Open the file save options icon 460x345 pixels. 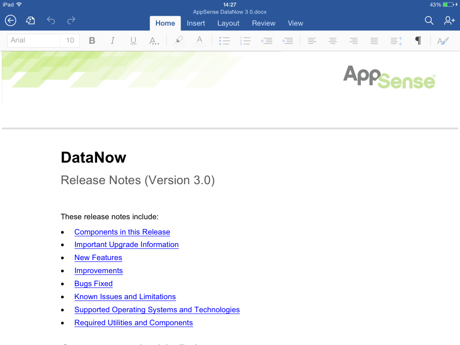click(x=30, y=21)
